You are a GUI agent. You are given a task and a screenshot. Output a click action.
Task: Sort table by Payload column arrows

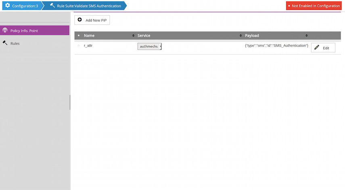pos(307,35)
